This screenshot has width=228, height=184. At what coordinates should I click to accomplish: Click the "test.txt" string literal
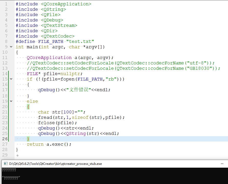pos(80,41)
